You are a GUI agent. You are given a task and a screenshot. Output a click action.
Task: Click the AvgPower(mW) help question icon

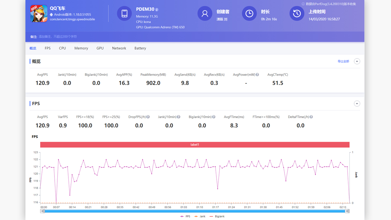[x=257, y=75]
